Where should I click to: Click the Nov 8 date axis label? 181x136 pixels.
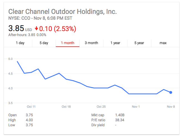[171, 107]
